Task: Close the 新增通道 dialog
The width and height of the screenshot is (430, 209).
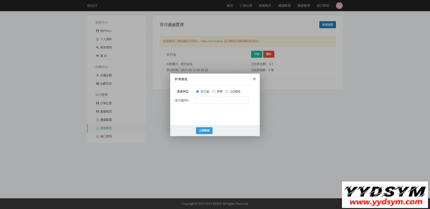Action: pyautogui.click(x=254, y=79)
